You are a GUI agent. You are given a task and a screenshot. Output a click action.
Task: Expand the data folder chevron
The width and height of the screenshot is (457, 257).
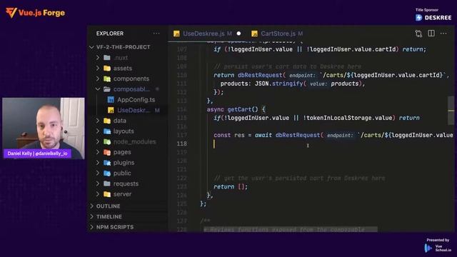point(98,121)
